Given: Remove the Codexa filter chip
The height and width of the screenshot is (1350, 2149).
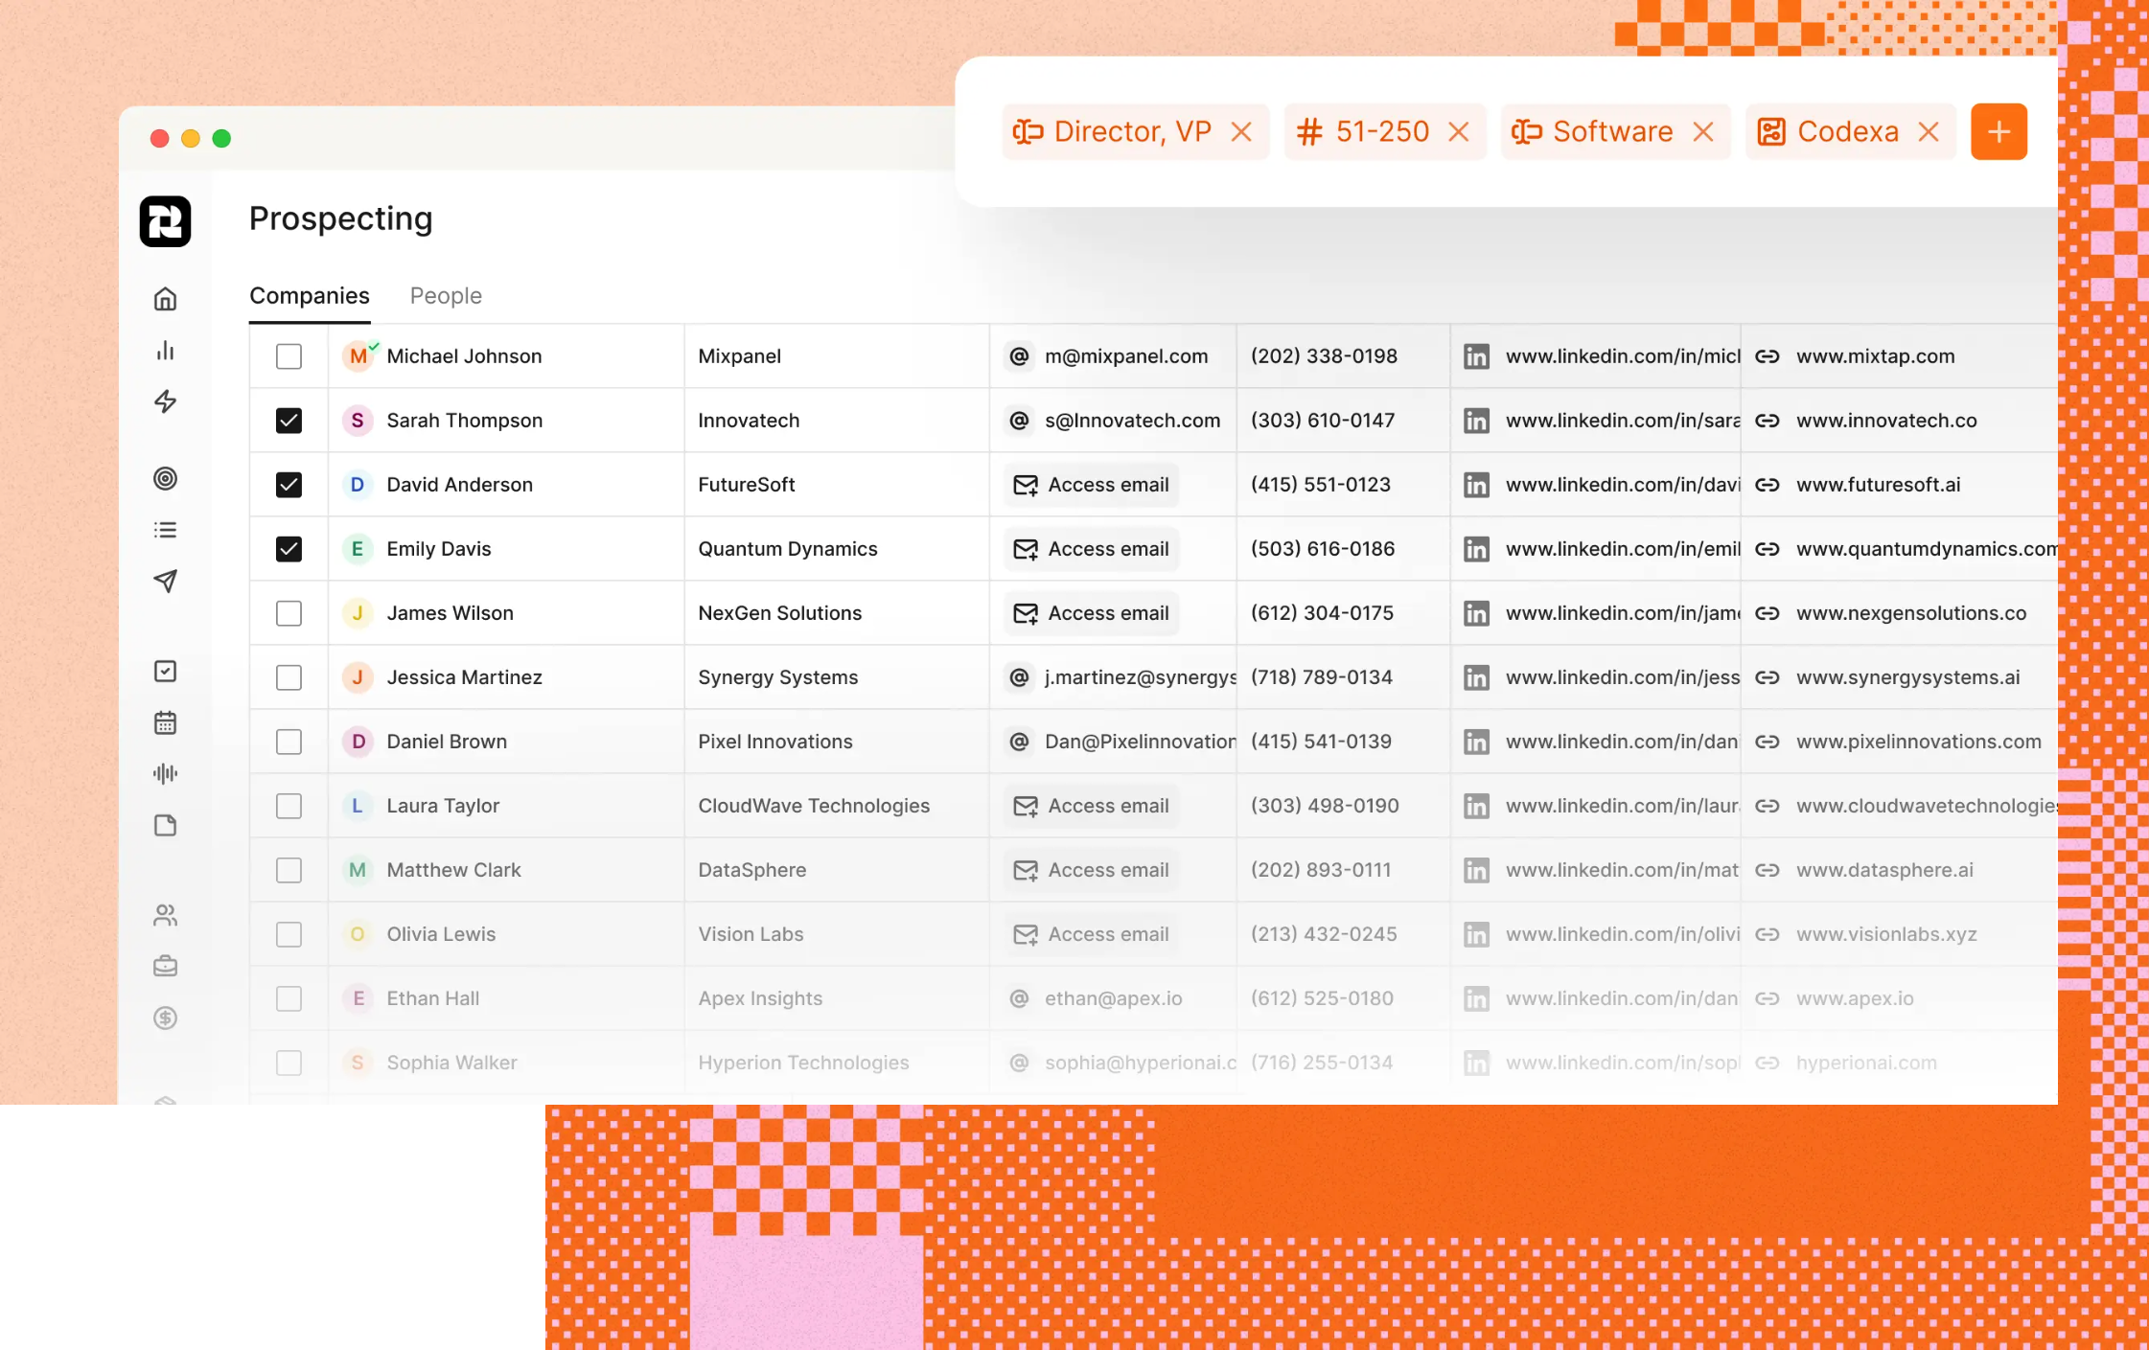Looking at the screenshot, I should click(1929, 131).
